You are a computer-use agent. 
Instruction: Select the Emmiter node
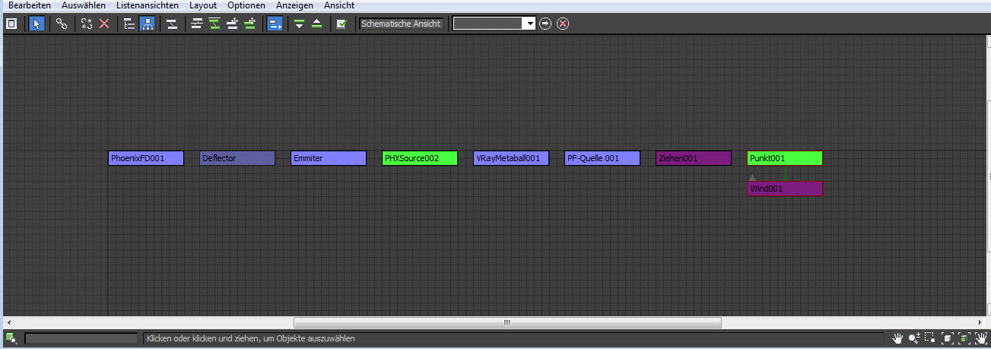tap(329, 158)
